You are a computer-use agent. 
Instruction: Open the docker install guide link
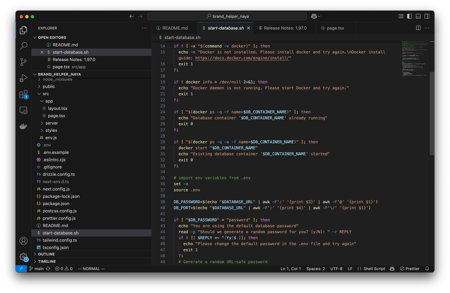pyautogui.click(x=242, y=58)
